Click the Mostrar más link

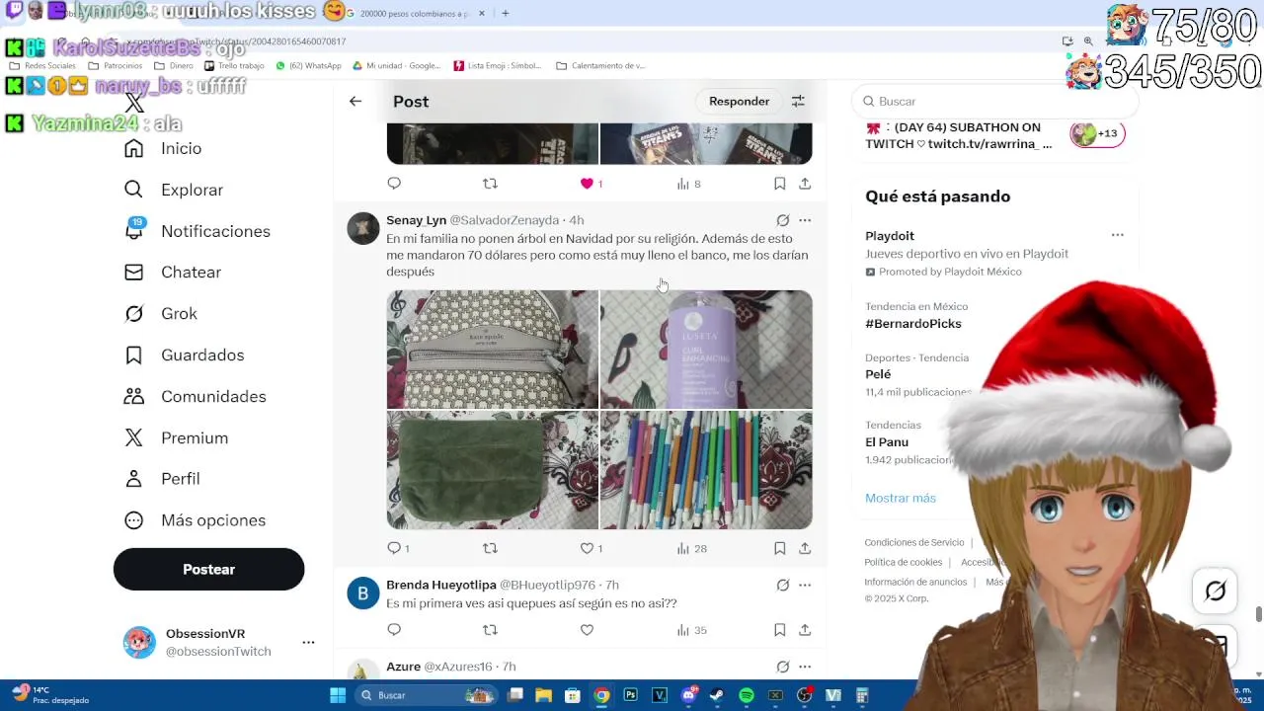click(901, 498)
